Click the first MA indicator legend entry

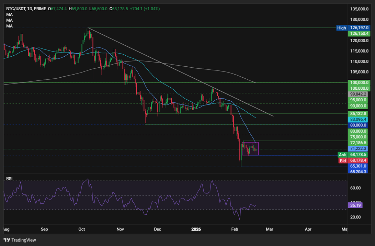(x=9, y=14)
